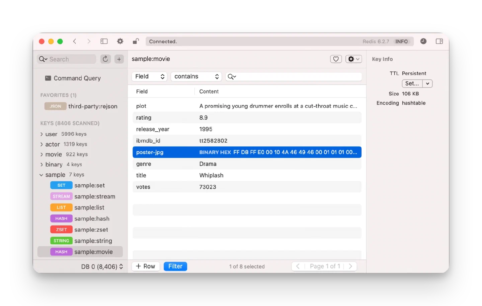Go forward with the right arrow toolbar icon
This screenshot has height=306, width=482.
click(x=89, y=41)
